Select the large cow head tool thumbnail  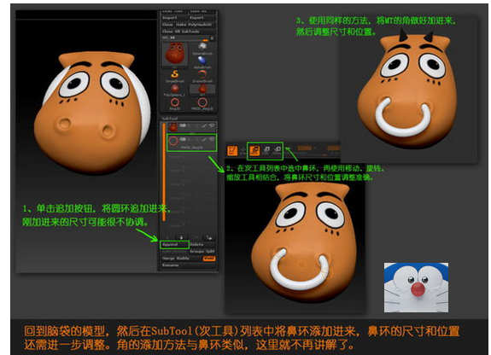[174, 55]
